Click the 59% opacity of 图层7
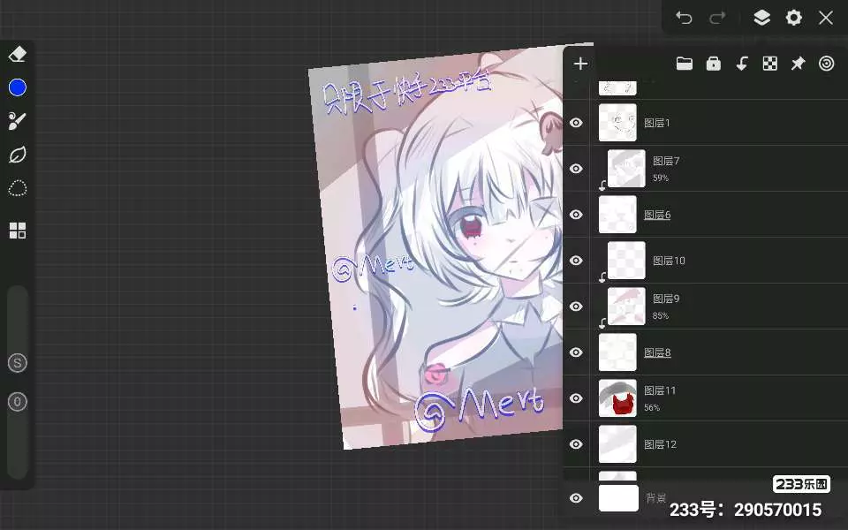The width and height of the screenshot is (848, 530). (x=661, y=178)
